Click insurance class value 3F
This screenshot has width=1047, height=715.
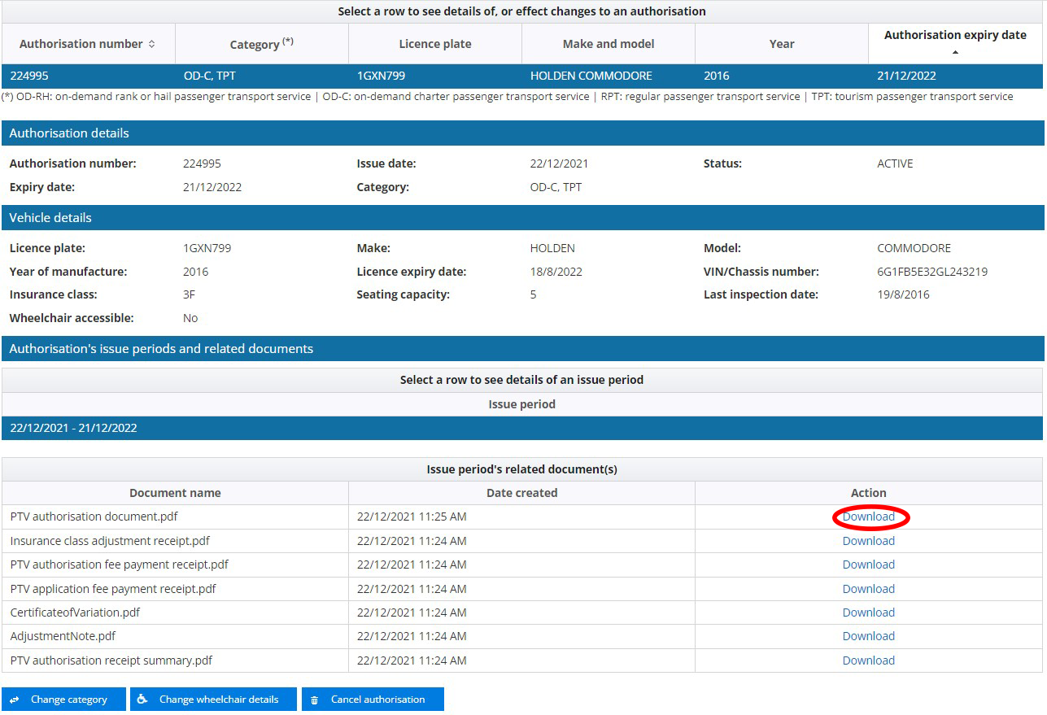[190, 294]
